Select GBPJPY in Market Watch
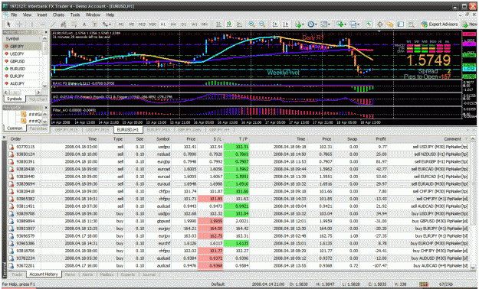 tap(22, 47)
